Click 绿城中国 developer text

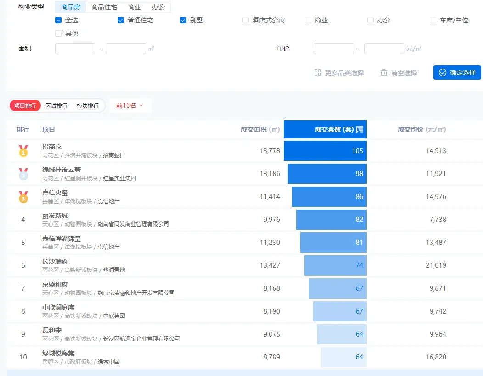[108, 361]
